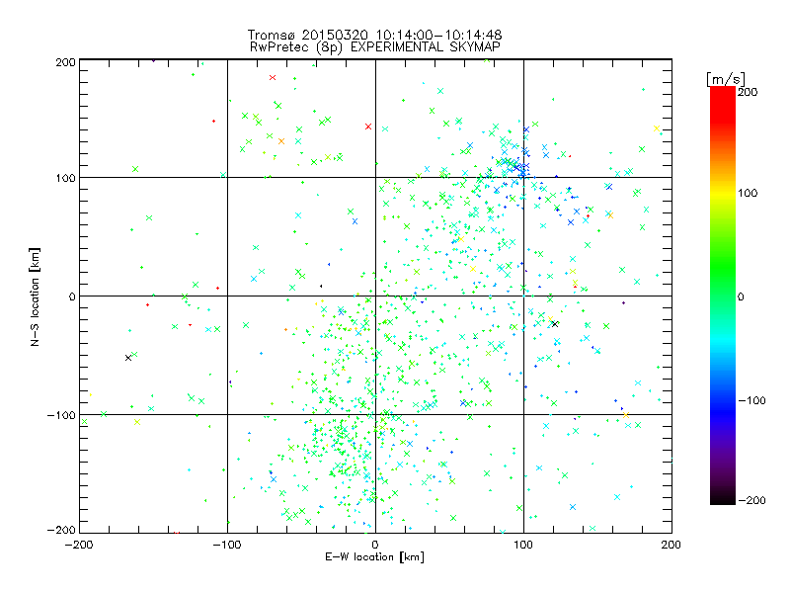This screenshot has width=790, height=593.
Task: Click the black X marker on the left side
Action: click(128, 358)
